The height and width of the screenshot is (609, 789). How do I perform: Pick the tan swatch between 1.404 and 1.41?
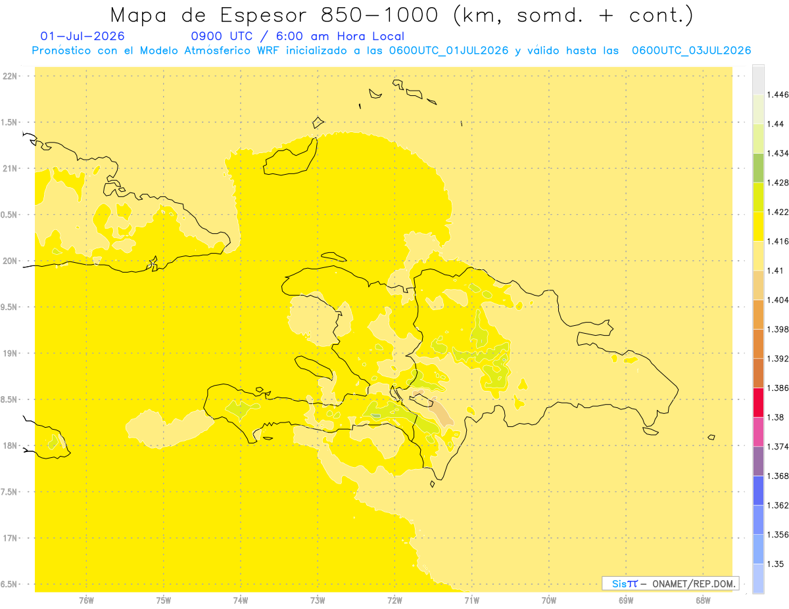click(758, 285)
